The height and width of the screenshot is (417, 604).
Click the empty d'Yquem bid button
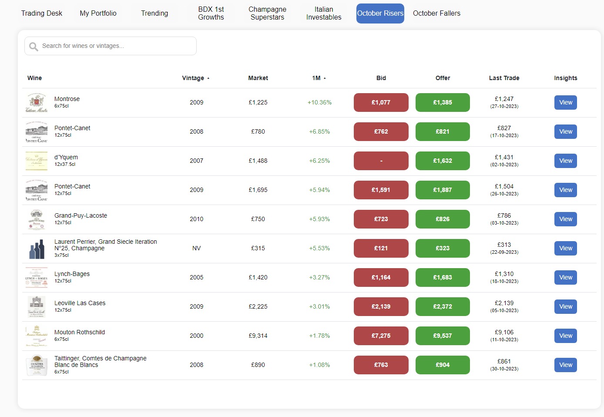381,161
